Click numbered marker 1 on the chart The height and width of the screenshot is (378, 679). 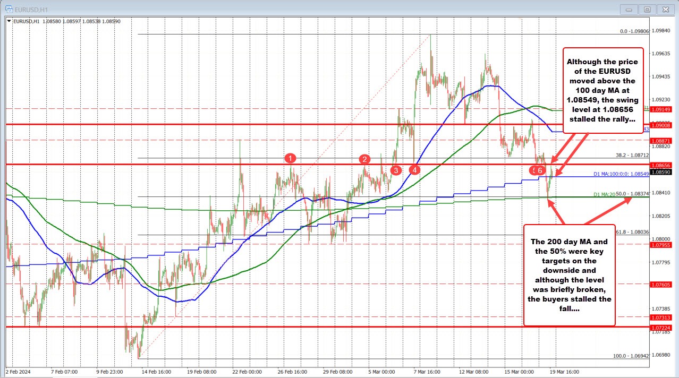[x=290, y=158]
